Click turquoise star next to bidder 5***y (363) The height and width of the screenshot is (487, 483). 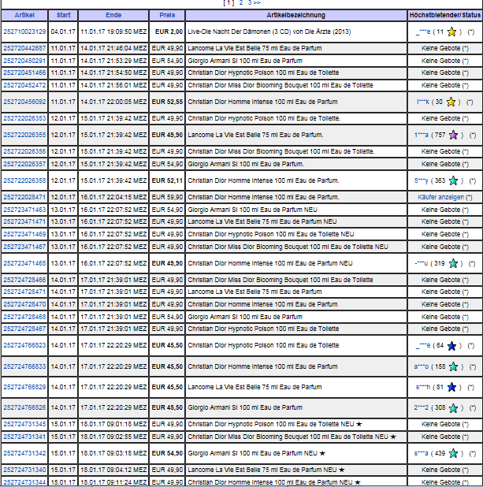(x=454, y=180)
